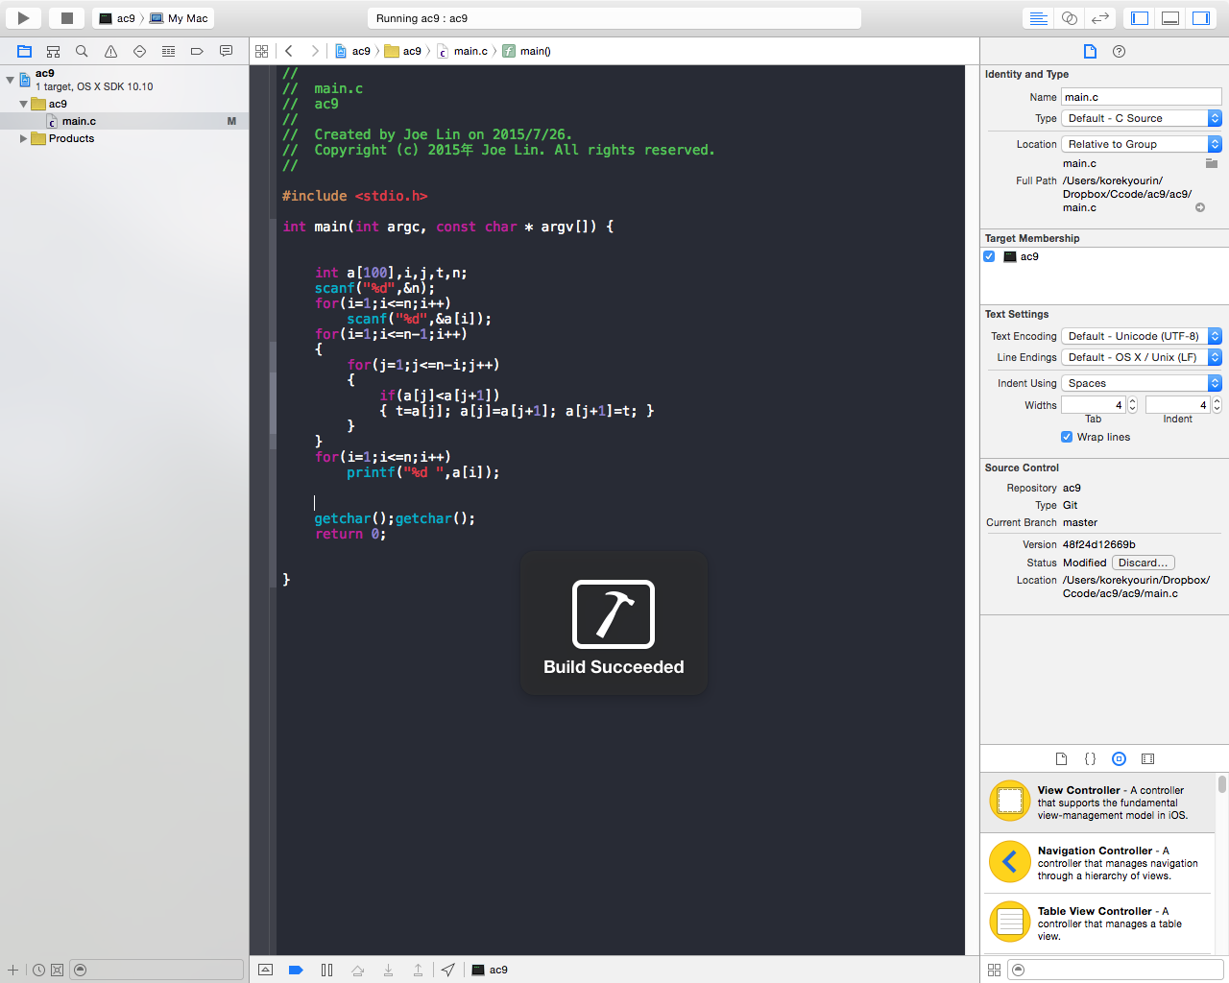Toggle the Utilities pane visibility
Image resolution: width=1229 pixels, height=983 pixels.
(1201, 18)
